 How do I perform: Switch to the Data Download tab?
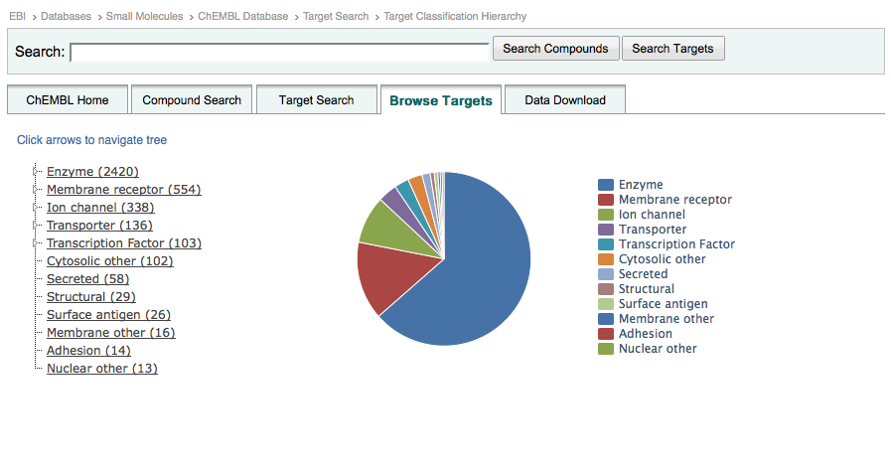click(565, 100)
